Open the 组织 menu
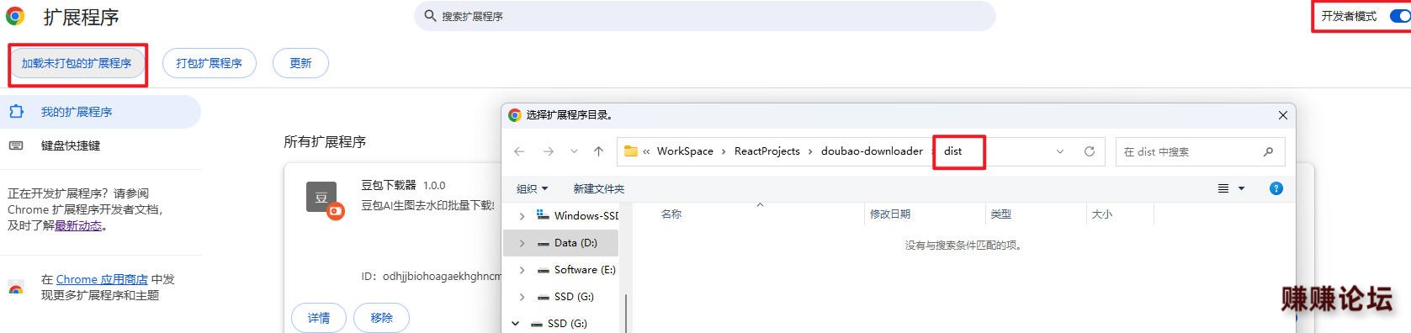1411x333 pixels. (532, 188)
